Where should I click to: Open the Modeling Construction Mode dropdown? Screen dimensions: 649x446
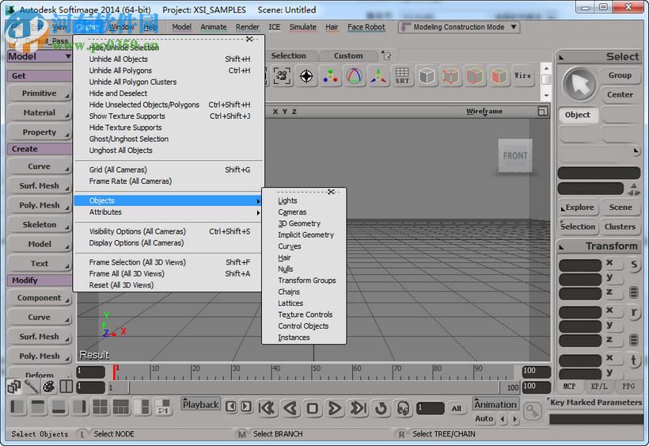(x=459, y=27)
